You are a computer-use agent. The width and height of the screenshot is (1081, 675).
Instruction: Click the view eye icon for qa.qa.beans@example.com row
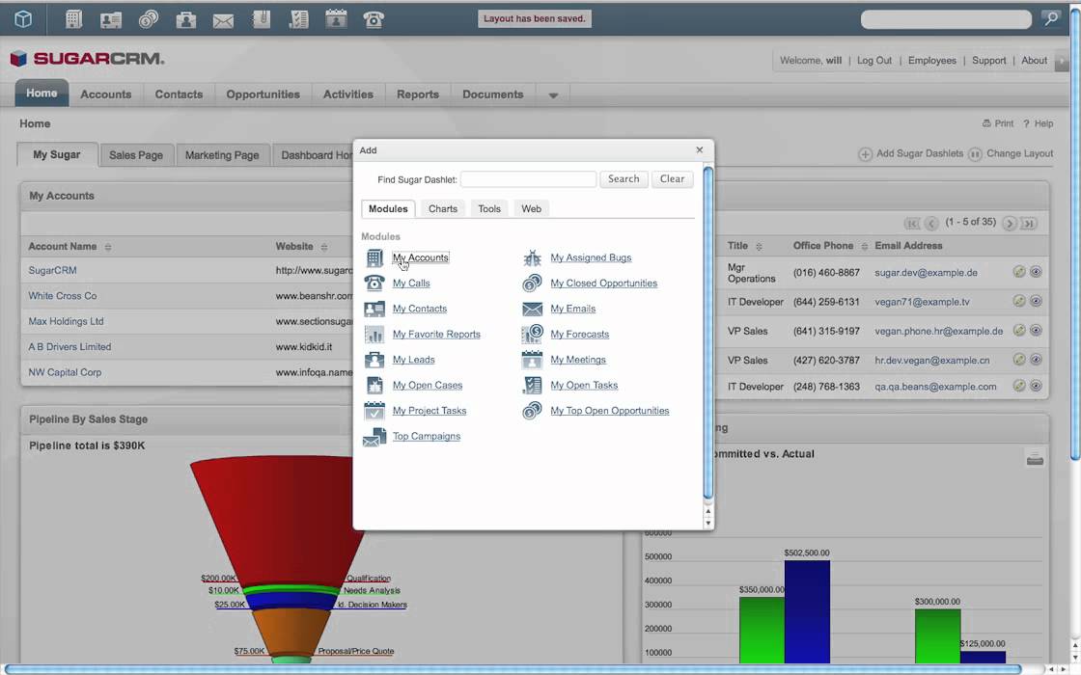pyautogui.click(x=1036, y=386)
